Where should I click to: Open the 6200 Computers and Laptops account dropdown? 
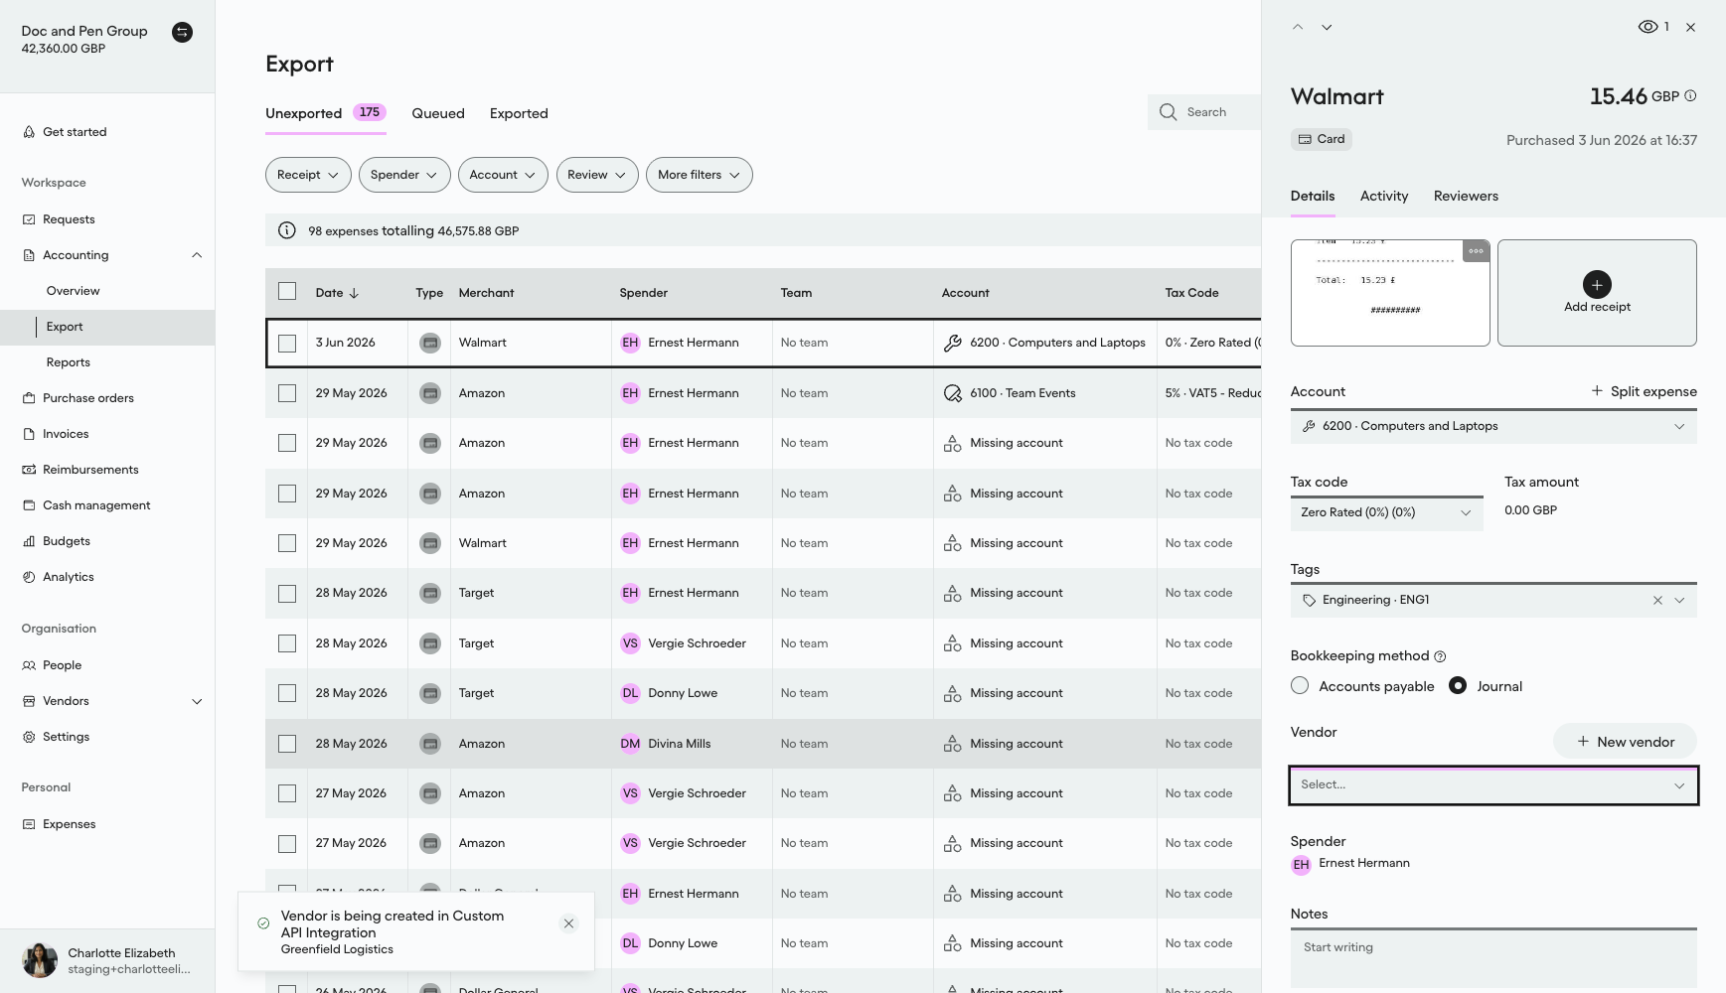pos(1493,426)
